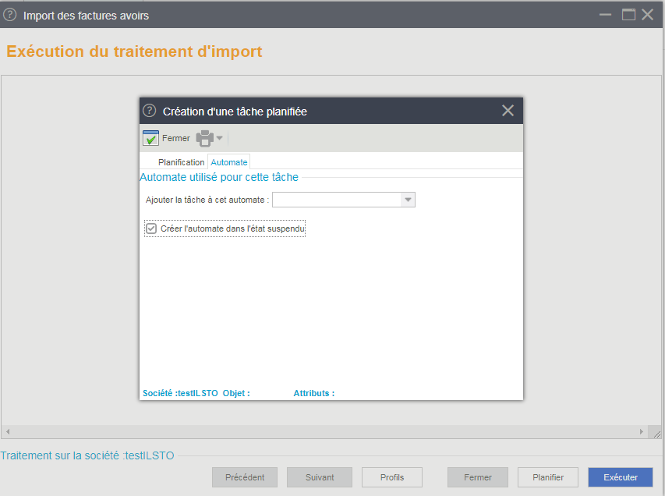Toggle Créer l'automate dans l'état suspendu checkbox
This screenshot has height=496, width=665.
pos(151,229)
